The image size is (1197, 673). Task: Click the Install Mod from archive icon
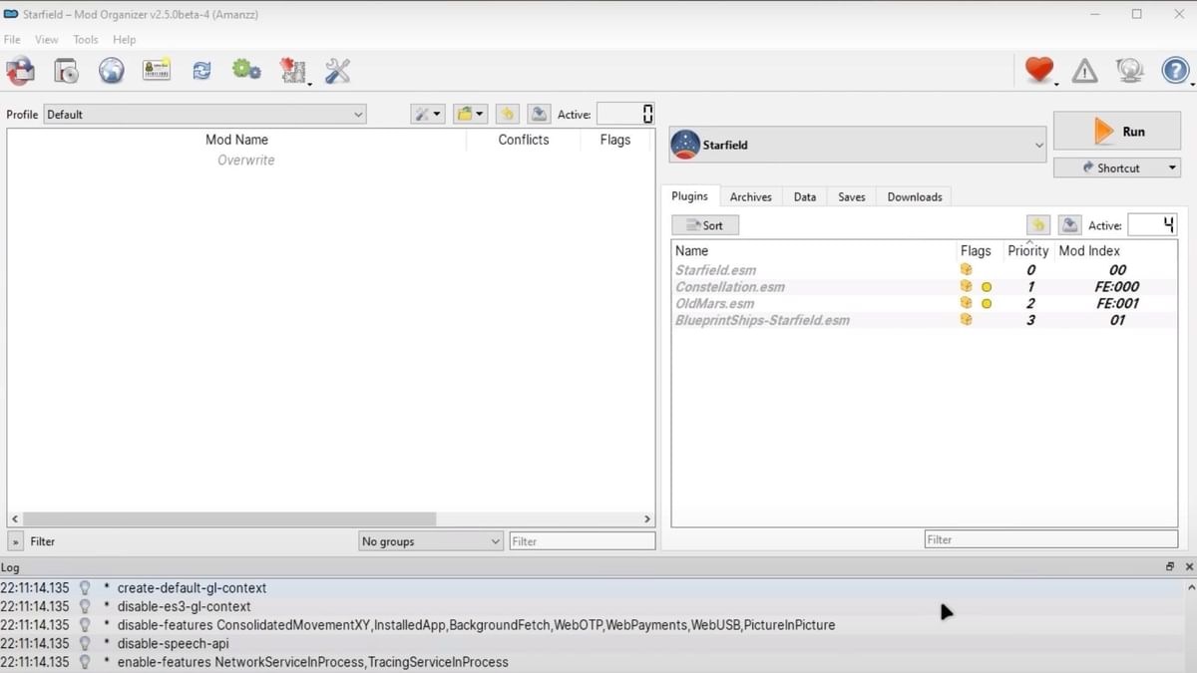pyautogui.click(x=66, y=71)
